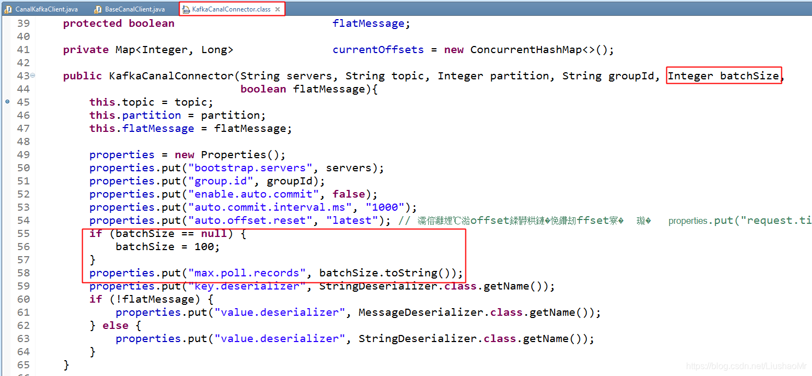The height and width of the screenshot is (376, 812).
Task: Click 'StringDeserializer' on line 59
Action: click(378, 286)
